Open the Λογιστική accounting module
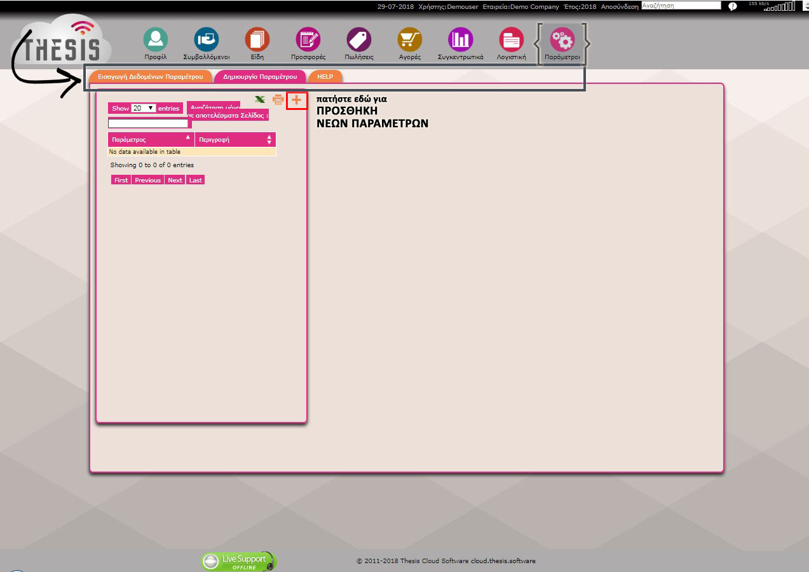The width and height of the screenshot is (809, 572). coord(512,40)
